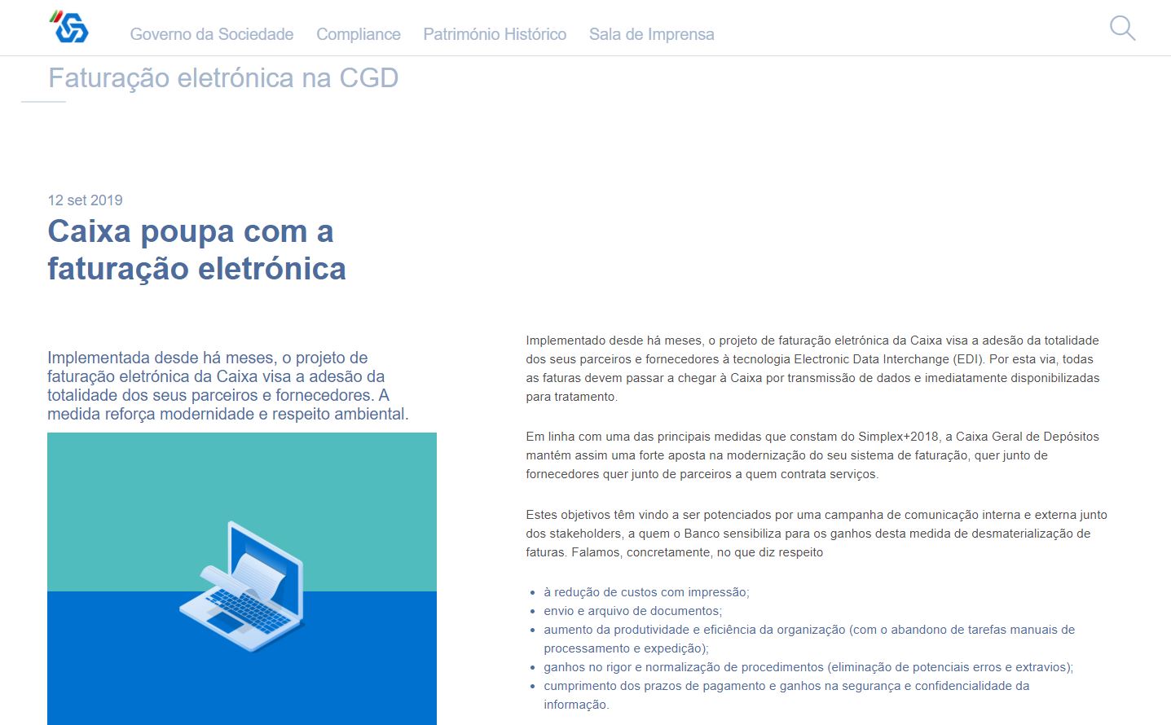Select Património Histórico in the navigation
The image size is (1171, 725).
point(494,34)
